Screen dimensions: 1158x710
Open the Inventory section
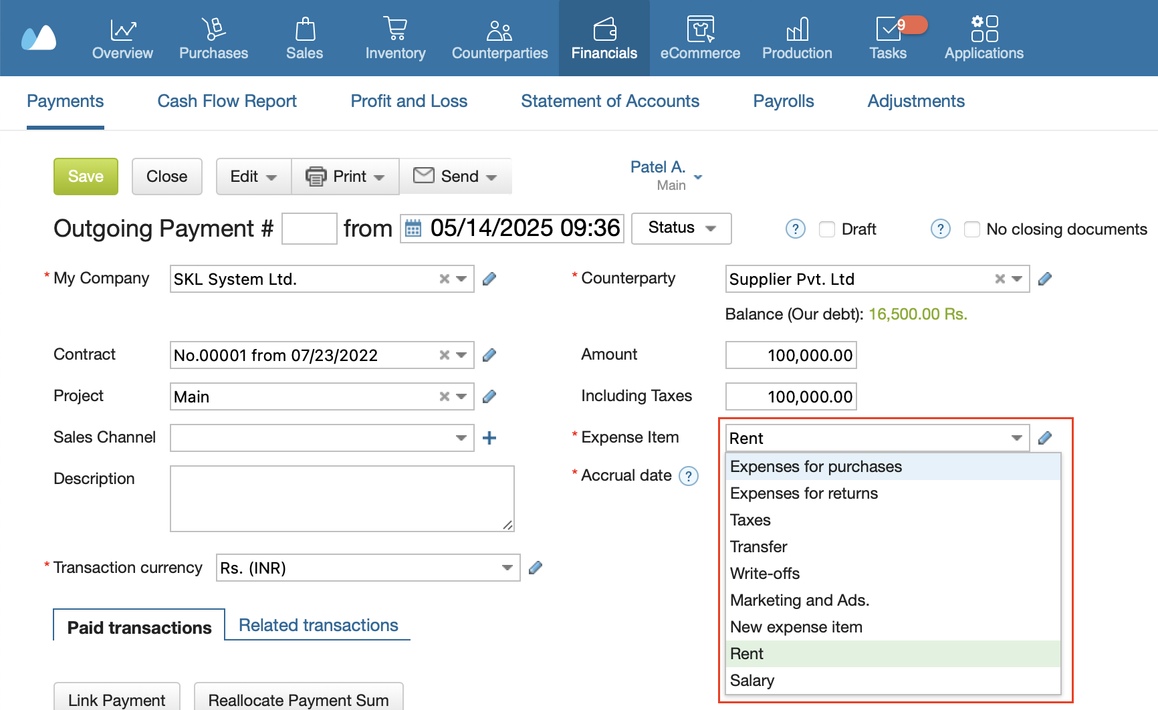(395, 38)
